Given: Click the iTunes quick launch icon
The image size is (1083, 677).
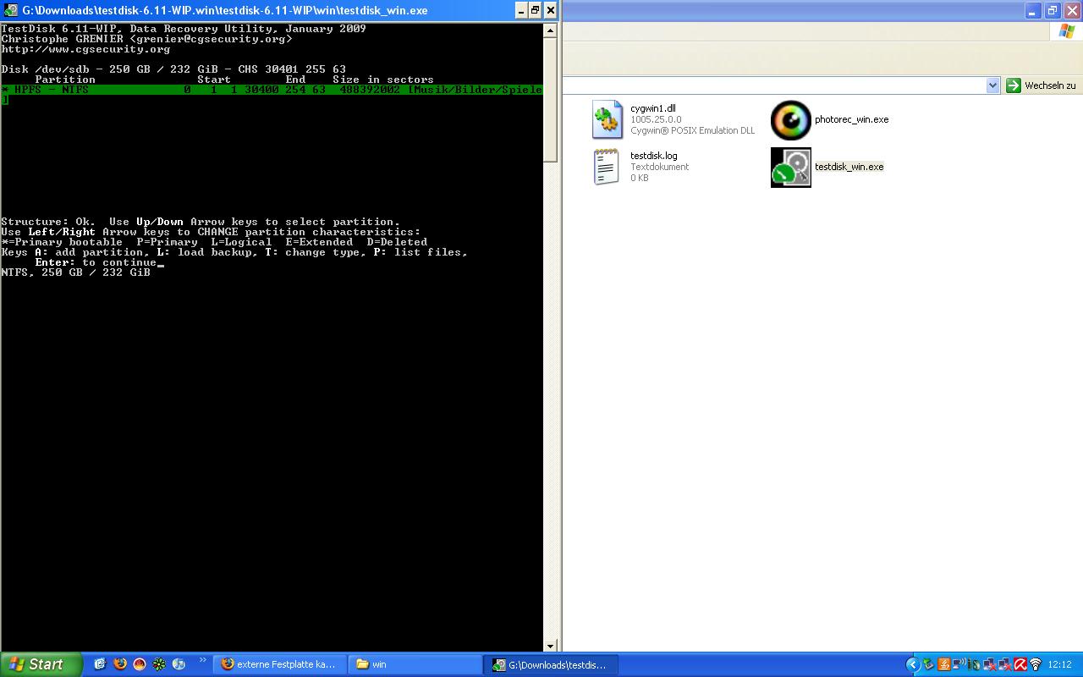Looking at the screenshot, I should coord(179,664).
